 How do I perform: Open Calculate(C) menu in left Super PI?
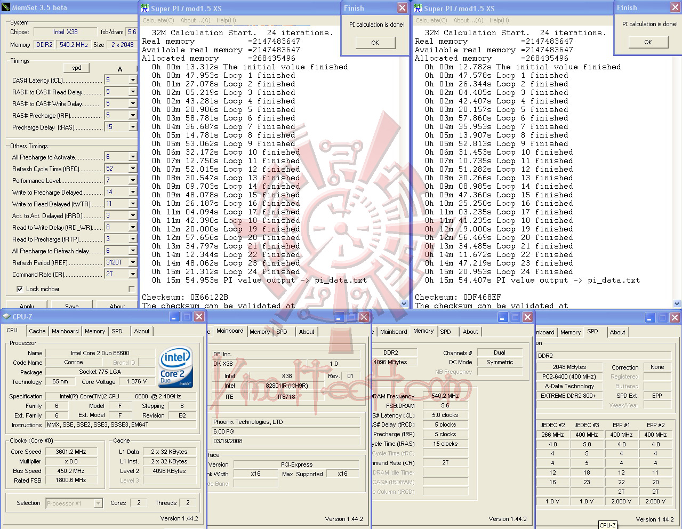(158, 20)
